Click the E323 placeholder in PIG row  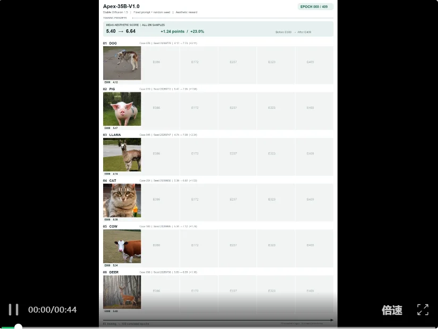click(276, 111)
